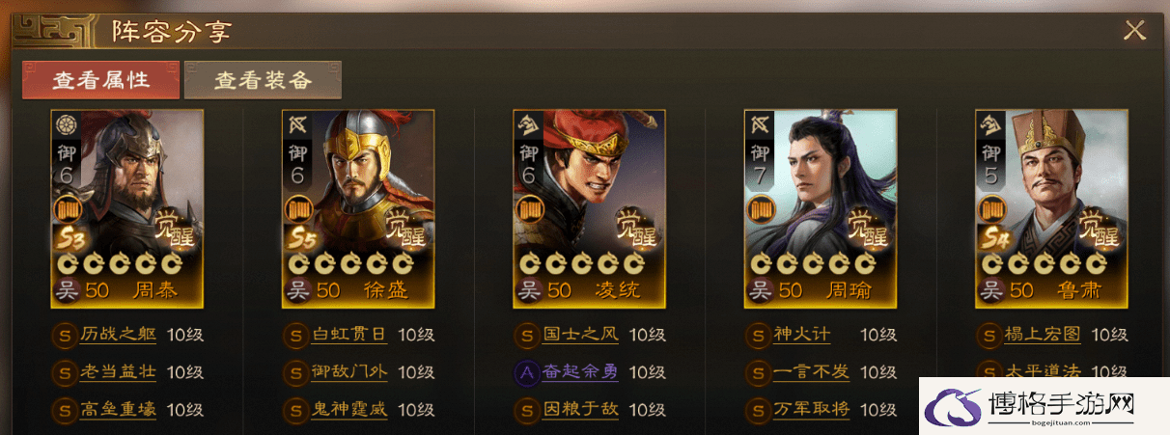
Task: Click S-rank icon beside 神火计
Action: tap(758, 337)
